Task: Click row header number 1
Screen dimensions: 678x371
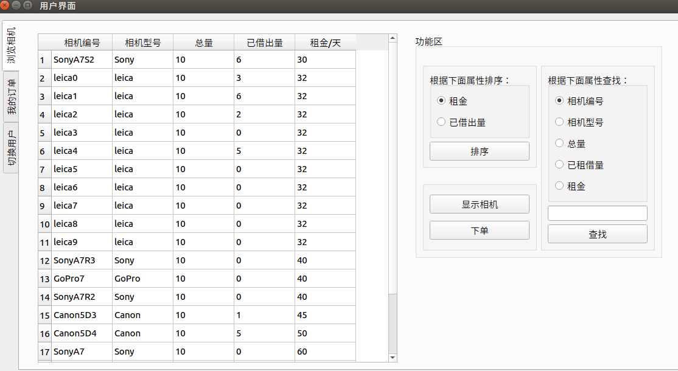Action: (x=44, y=60)
